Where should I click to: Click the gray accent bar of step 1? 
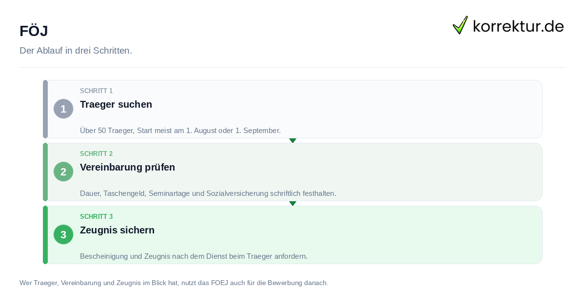pos(45,109)
